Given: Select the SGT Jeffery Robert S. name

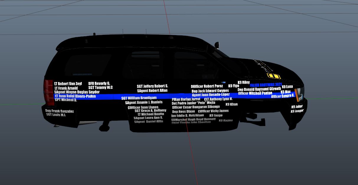Looking at the screenshot, I should (152, 86).
